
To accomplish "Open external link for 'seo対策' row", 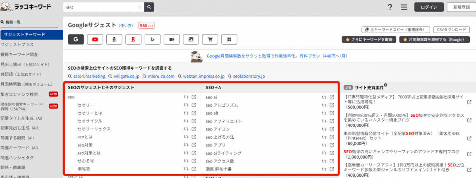I will point(194,145).
